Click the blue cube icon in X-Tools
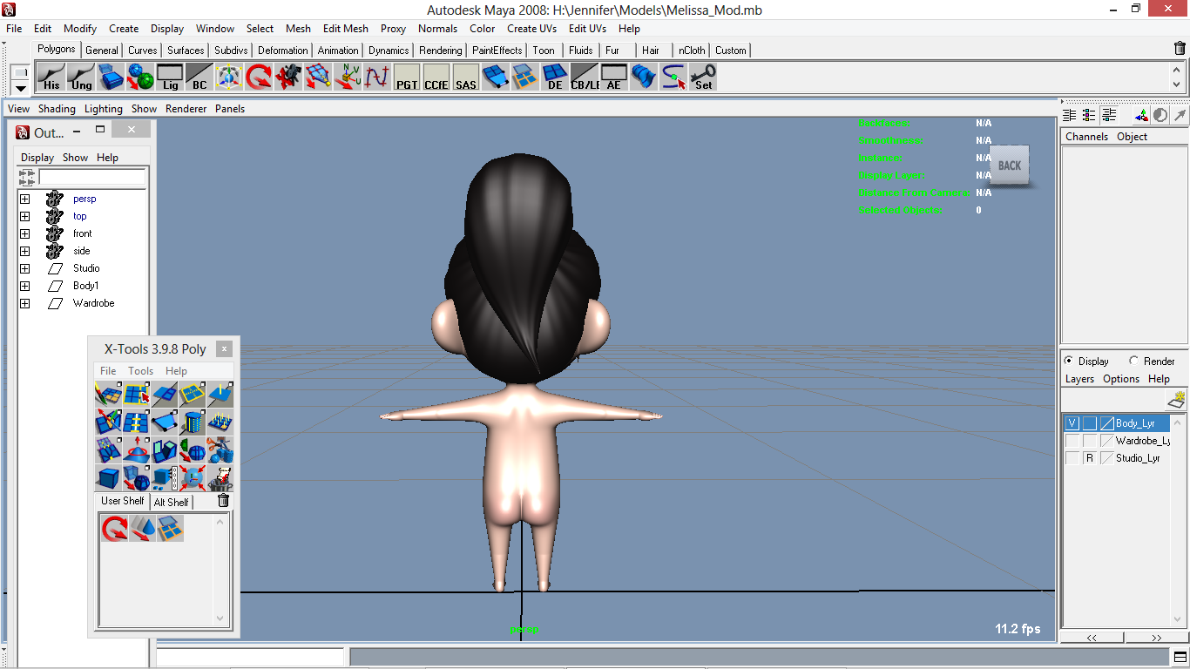This screenshot has height=669, width=1190. (x=108, y=478)
